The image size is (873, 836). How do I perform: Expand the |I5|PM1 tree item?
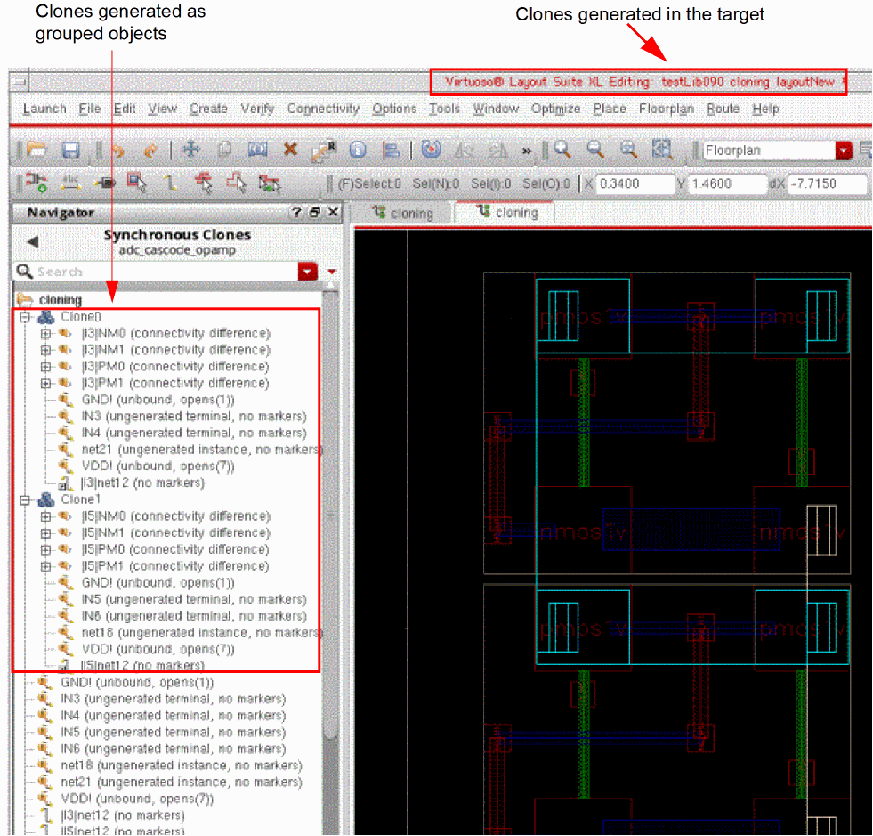pyautogui.click(x=46, y=566)
